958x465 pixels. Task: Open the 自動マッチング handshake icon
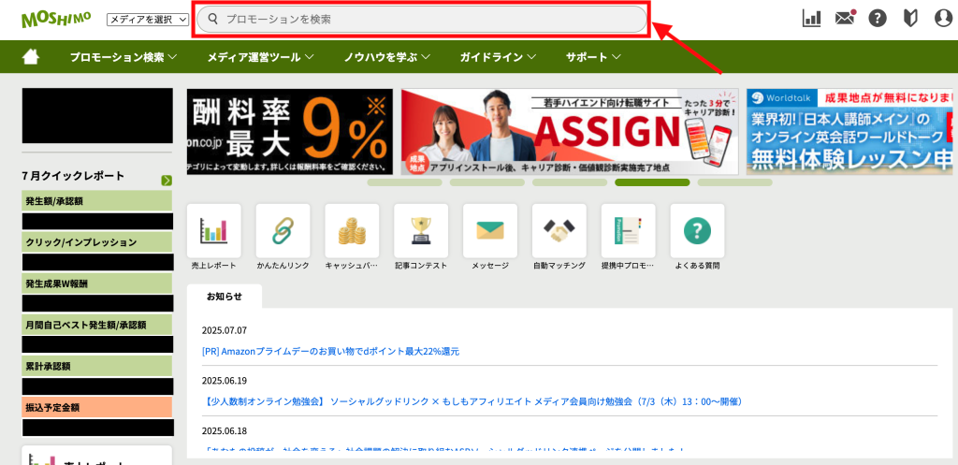[x=559, y=230]
